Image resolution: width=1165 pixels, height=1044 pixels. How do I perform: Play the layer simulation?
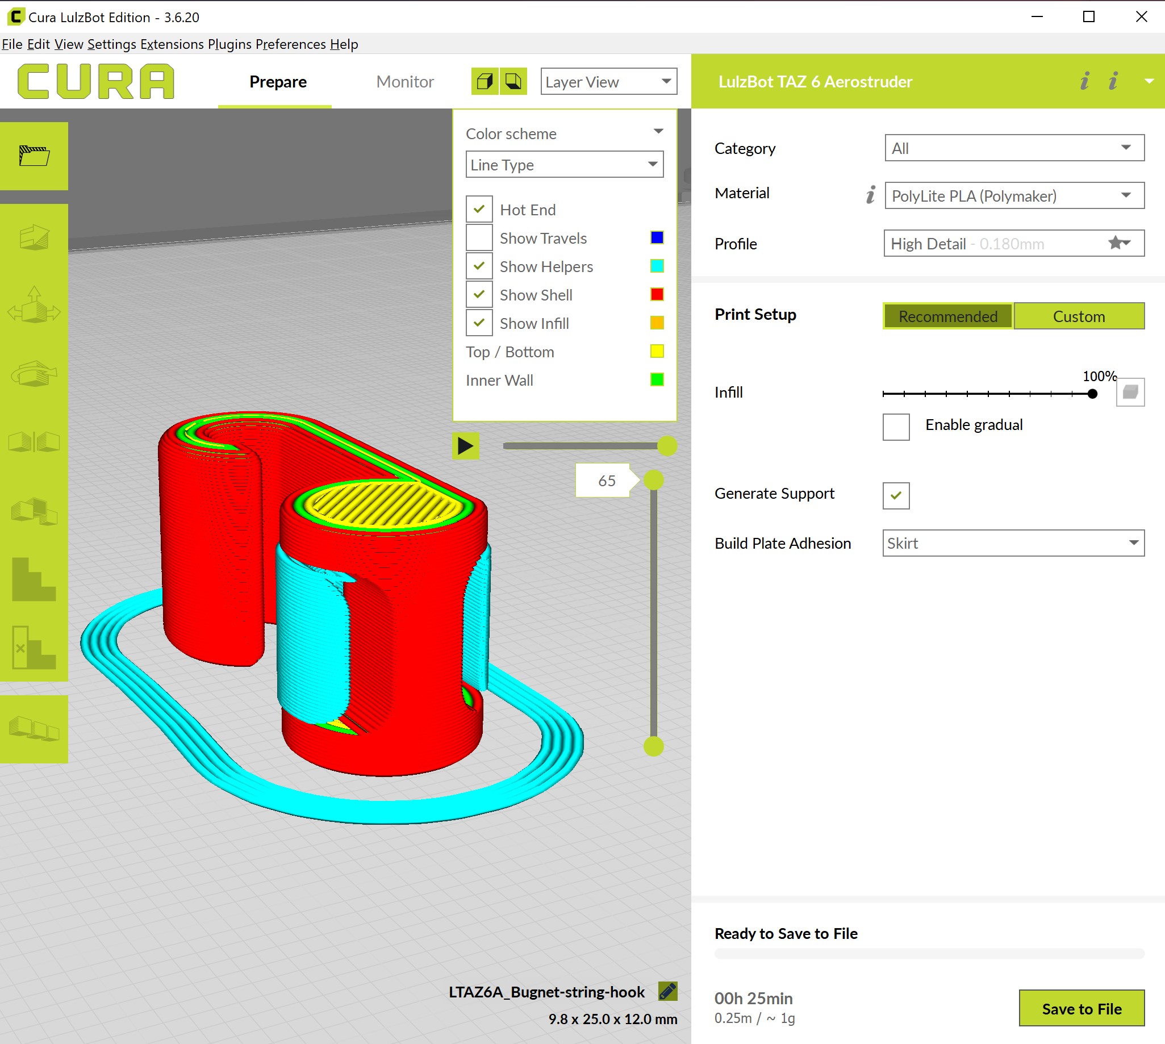click(x=466, y=446)
